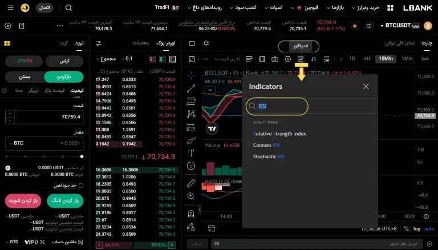Screen dimensions: 438x250
Task: Open TradFi in top navigation
Action: click(167, 7)
